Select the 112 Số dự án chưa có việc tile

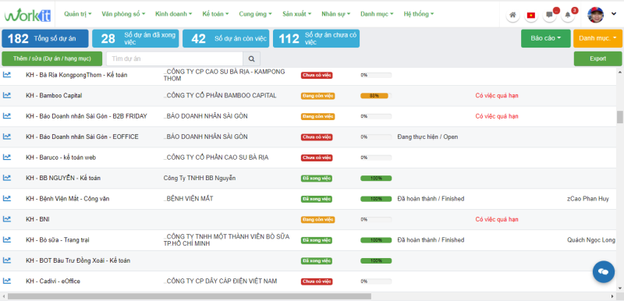point(316,38)
